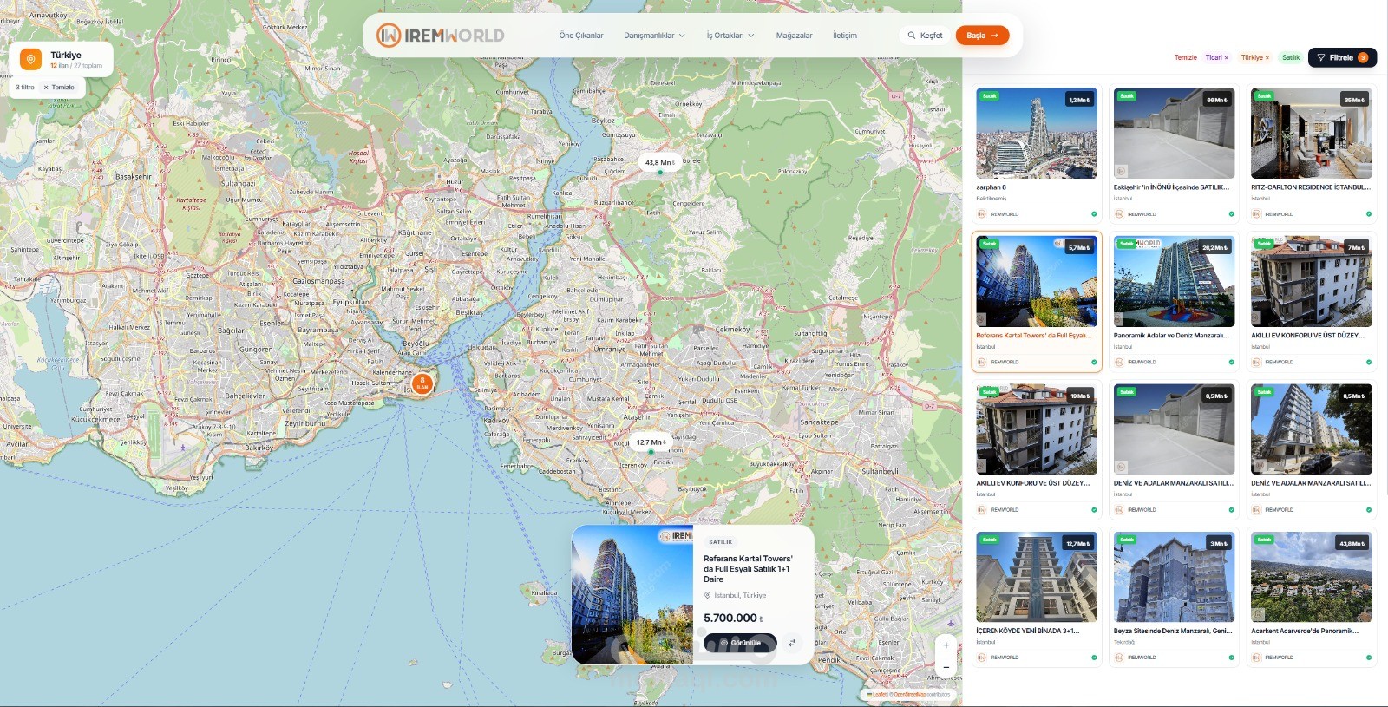This screenshot has height=707, width=1388.
Task: Click the orange cluster marker on the map
Action: tap(422, 383)
